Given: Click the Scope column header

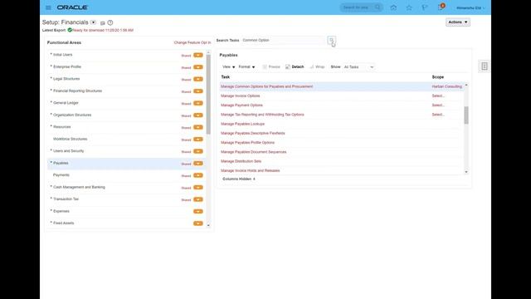Looking at the screenshot, I should [x=438, y=77].
